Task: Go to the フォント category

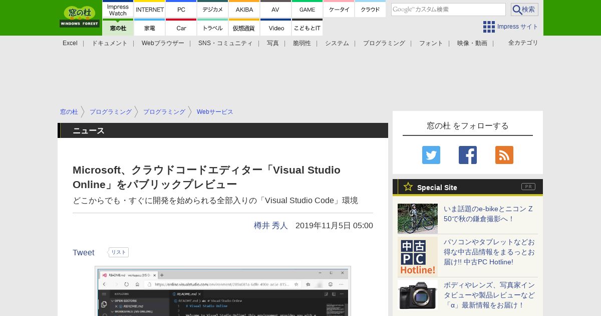Action: (431, 43)
